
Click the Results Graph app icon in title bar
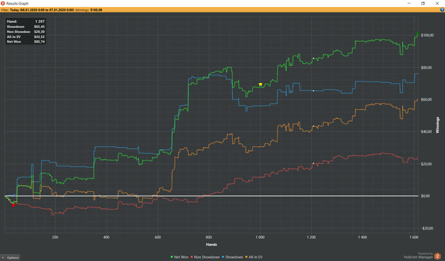click(x=3, y=3)
